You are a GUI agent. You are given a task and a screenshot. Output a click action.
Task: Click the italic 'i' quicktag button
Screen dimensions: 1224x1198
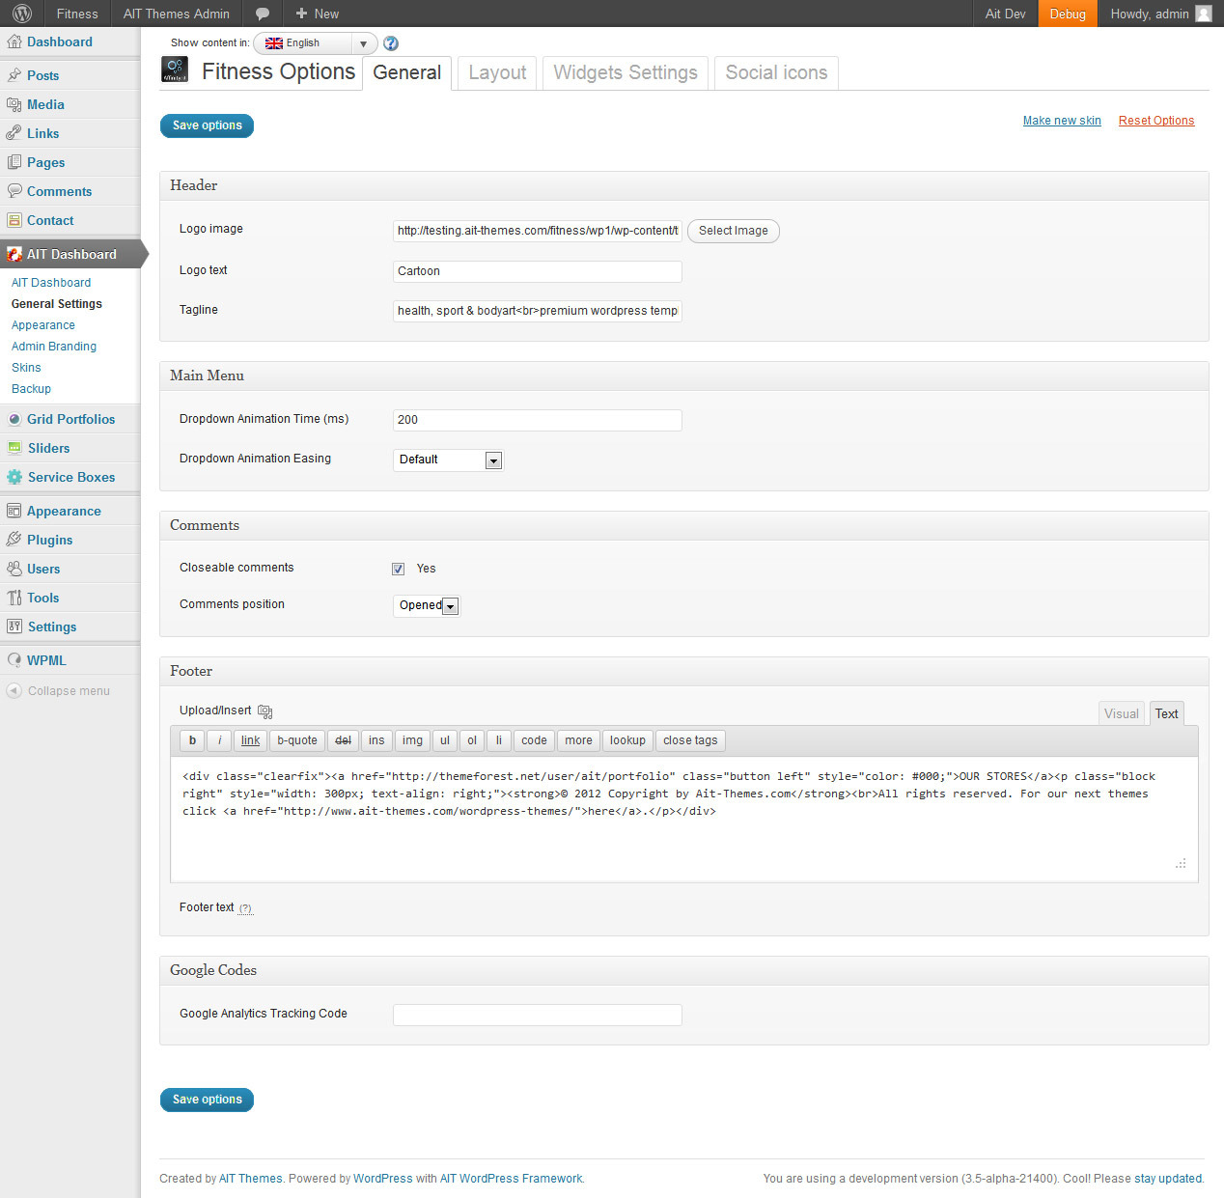(219, 740)
